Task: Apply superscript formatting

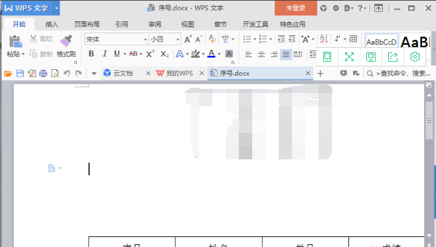Action: pyautogui.click(x=151, y=54)
